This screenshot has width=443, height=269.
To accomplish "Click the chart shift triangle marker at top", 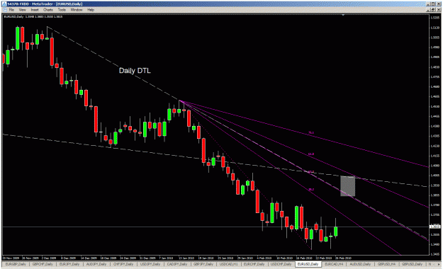I will (x=343, y=15).
